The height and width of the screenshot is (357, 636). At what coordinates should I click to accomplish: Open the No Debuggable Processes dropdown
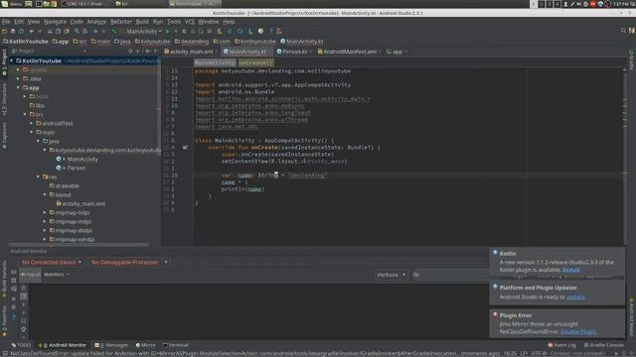128,262
